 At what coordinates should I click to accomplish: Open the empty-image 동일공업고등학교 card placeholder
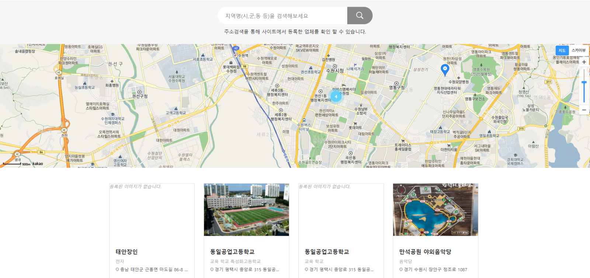click(341, 210)
